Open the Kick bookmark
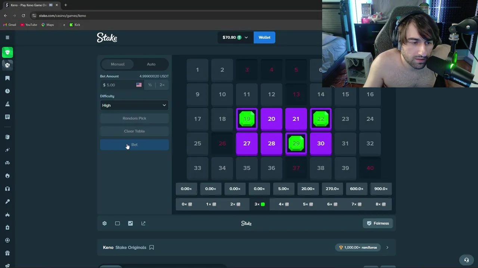Screen dimensions: 478x268 click(75, 25)
